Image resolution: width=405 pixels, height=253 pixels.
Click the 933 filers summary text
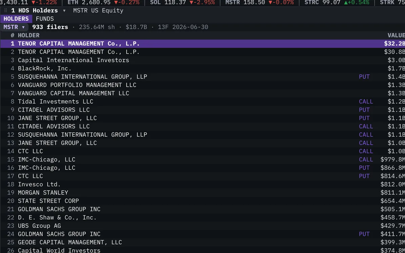click(50, 27)
